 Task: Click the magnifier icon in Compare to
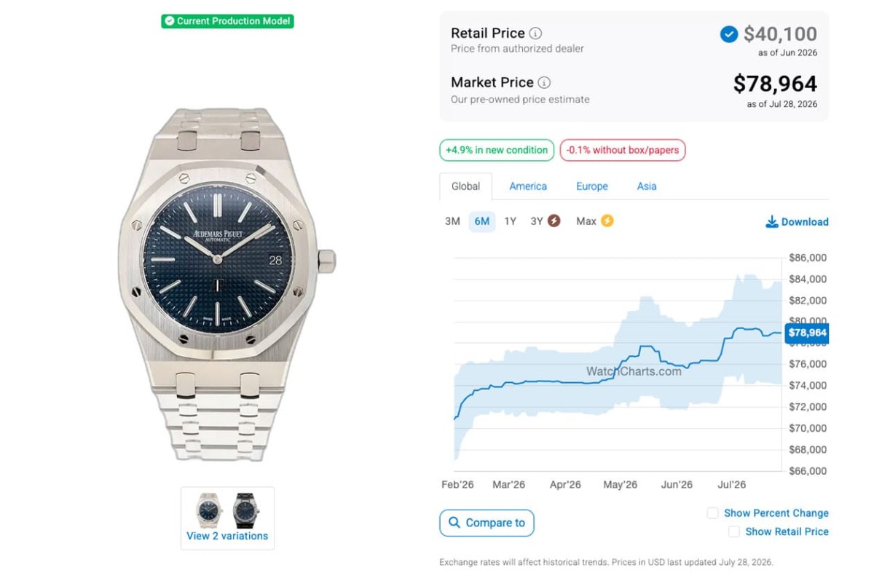click(x=454, y=523)
